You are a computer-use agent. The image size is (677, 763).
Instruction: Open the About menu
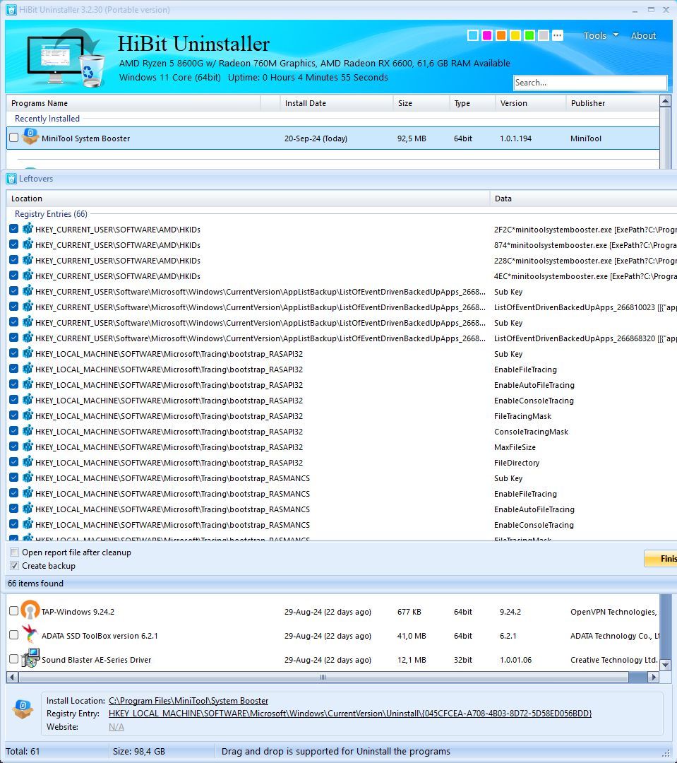click(x=643, y=35)
